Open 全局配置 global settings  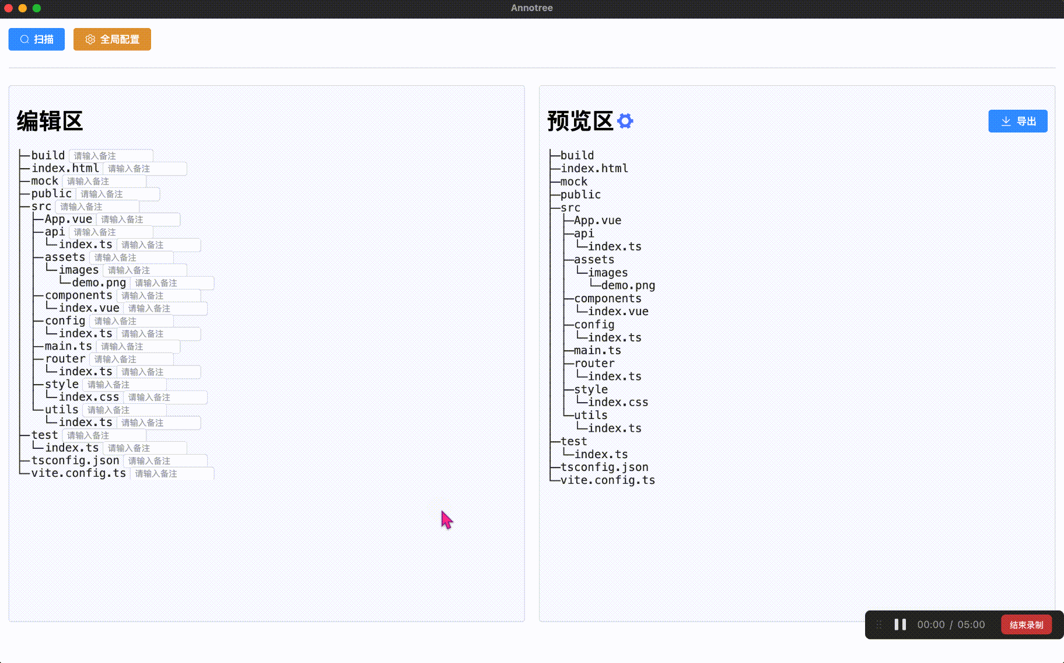tap(112, 39)
